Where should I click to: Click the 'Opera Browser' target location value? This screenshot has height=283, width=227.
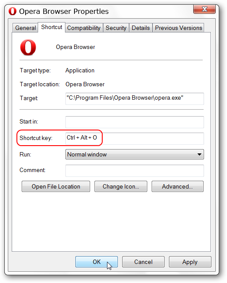tap(85, 84)
